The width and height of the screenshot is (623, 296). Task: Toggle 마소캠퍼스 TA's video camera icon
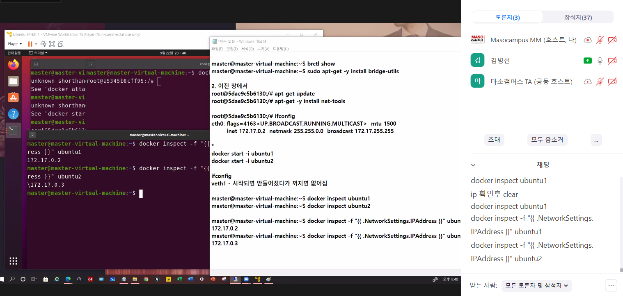[x=612, y=81]
